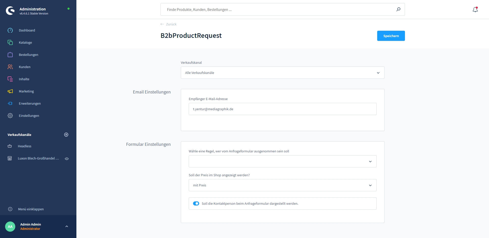The height and width of the screenshot is (238, 489).
Task: Open Einstellungen in the sidebar
Action: coord(29,116)
